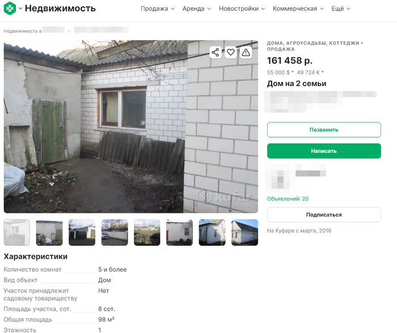Viewport: 397px width, 333px height.
Task: Report listing using warning triangle icon
Action: tap(246, 52)
